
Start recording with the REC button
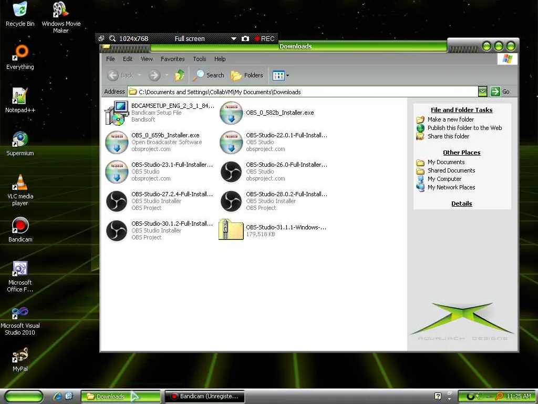click(x=264, y=38)
